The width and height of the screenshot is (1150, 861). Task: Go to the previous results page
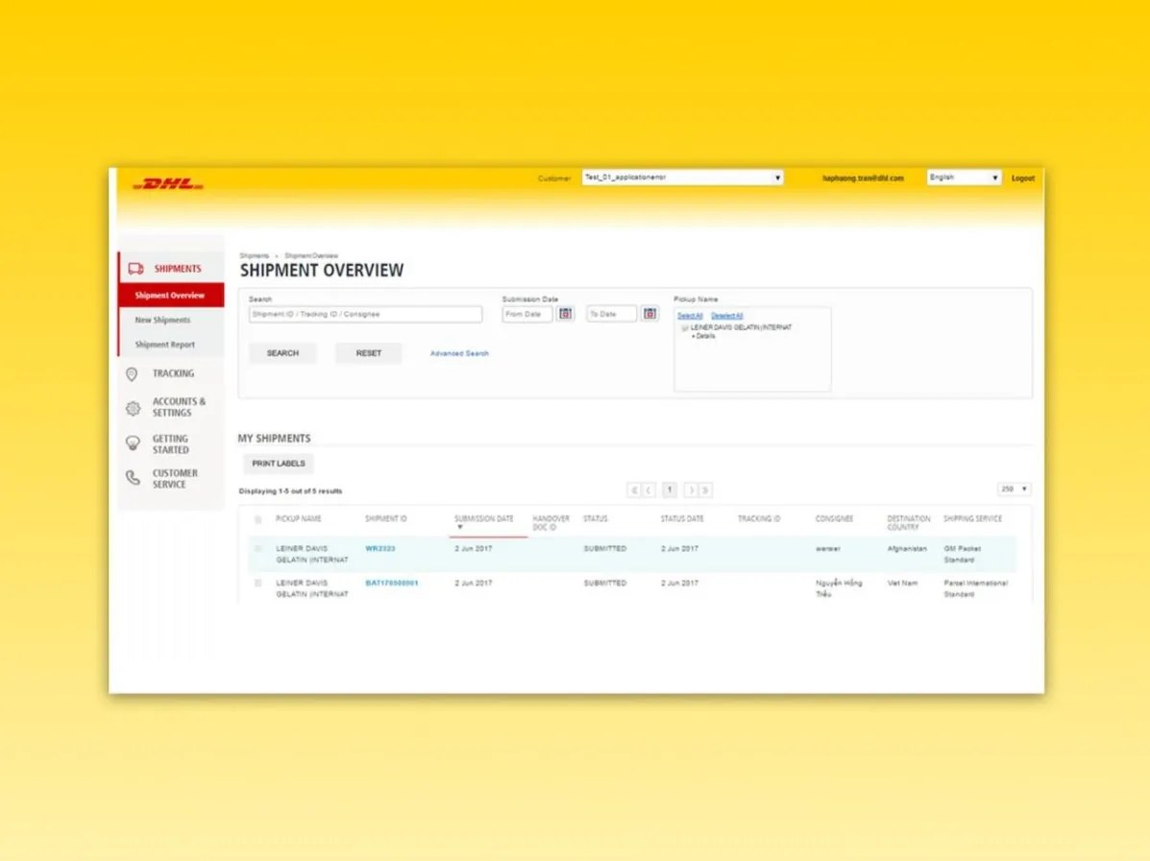click(649, 490)
